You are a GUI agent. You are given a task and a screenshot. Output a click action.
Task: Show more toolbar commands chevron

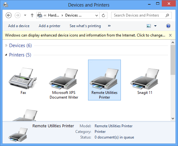click(109, 26)
